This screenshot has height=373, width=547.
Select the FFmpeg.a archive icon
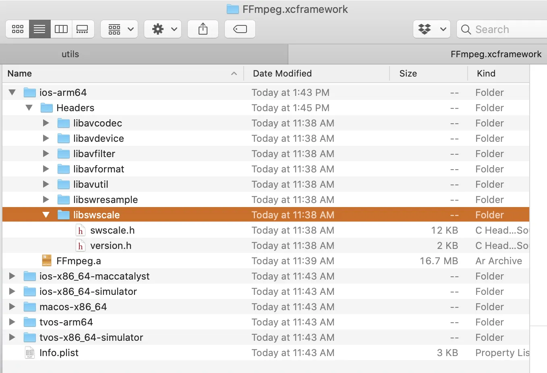(x=47, y=261)
